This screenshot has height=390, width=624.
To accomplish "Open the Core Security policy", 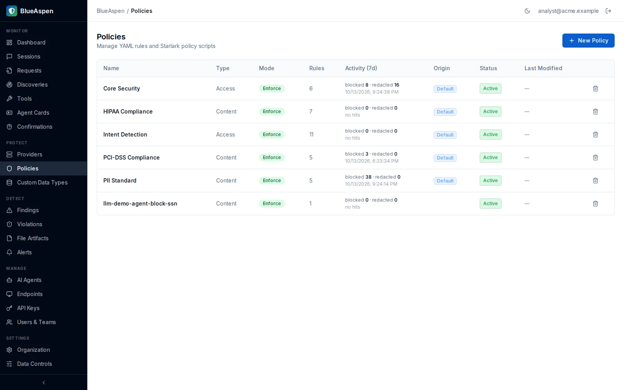I will coord(122,89).
